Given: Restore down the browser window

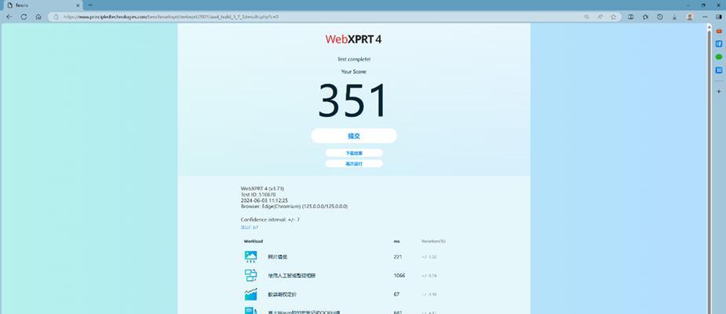Looking at the screenshot, I should (x=703, y=5).
